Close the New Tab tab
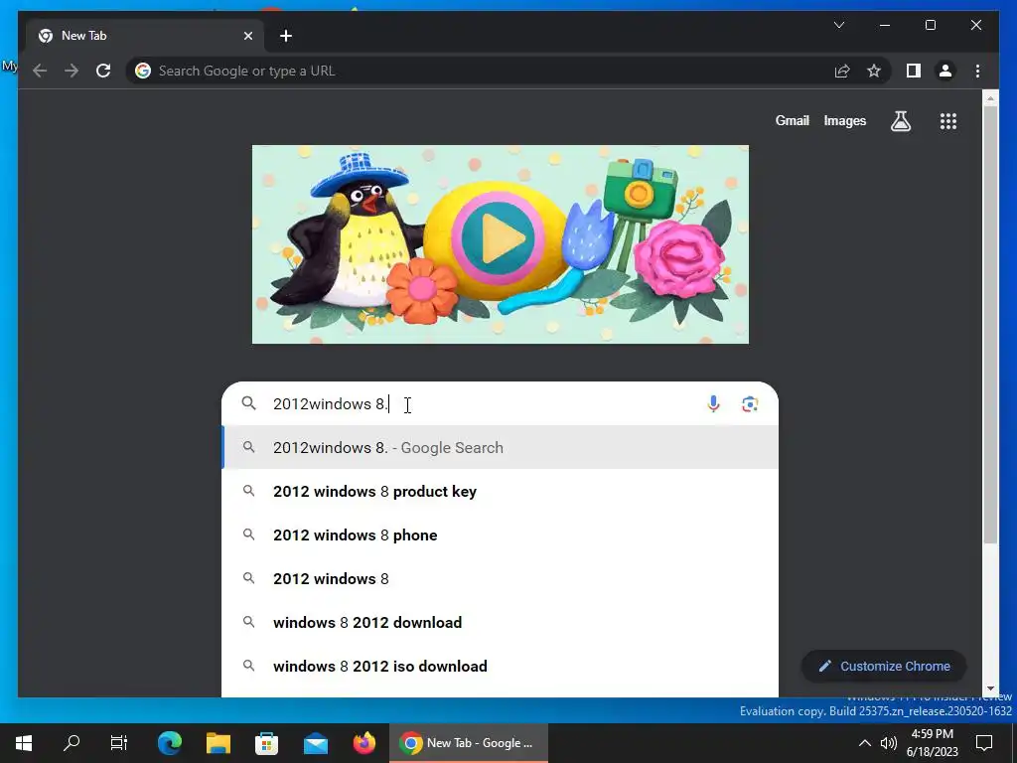This screenshot has width=1017, height=763. (247, 36)
